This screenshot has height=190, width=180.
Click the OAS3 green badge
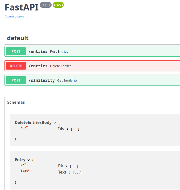[58, 5]
